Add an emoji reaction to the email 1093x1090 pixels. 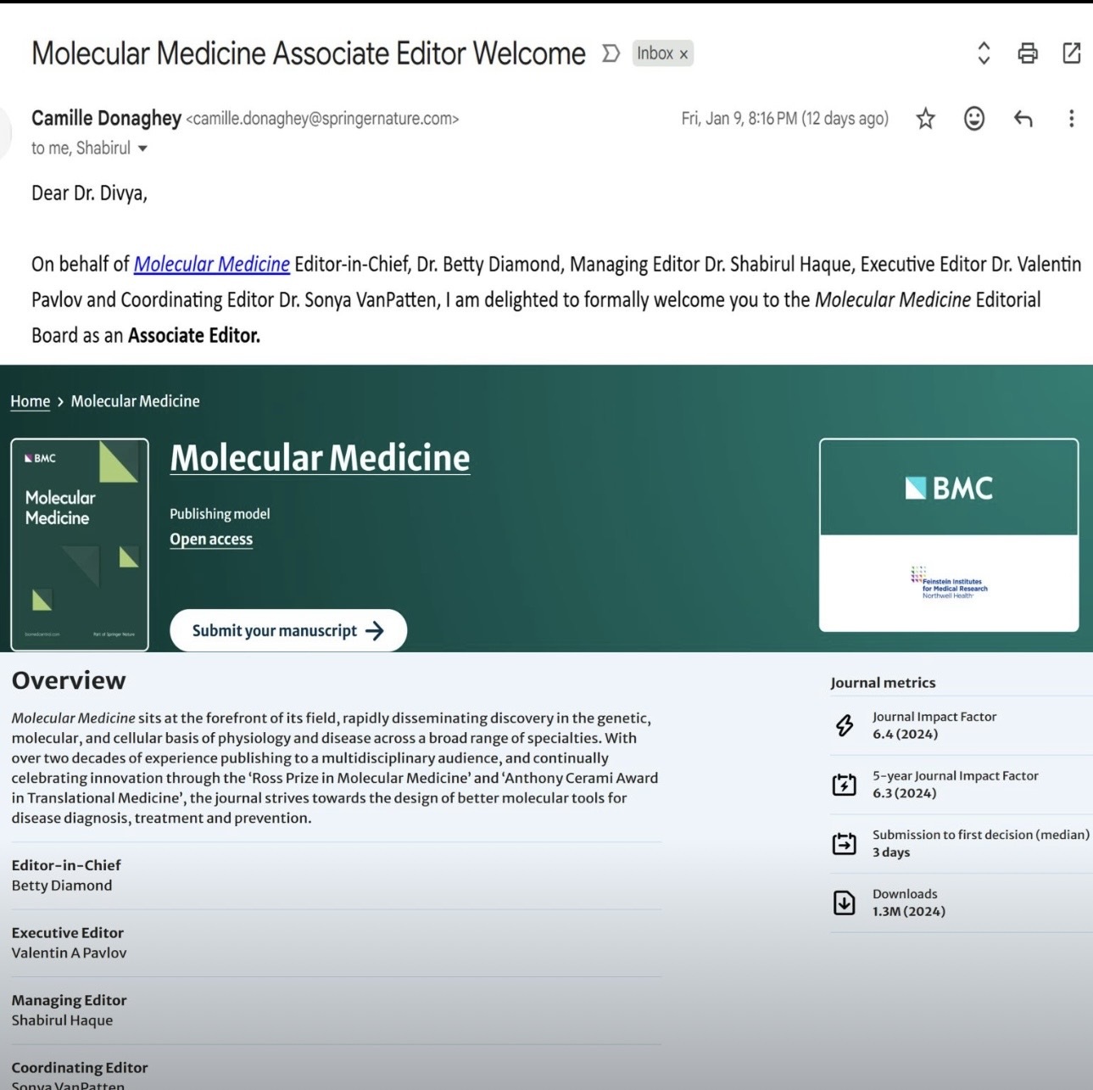click(x=974, y=119)
